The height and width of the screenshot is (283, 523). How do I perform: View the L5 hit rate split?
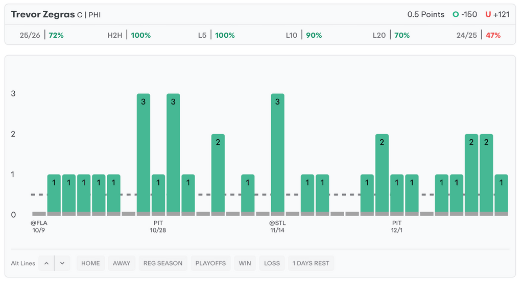(x=216, y=35)
